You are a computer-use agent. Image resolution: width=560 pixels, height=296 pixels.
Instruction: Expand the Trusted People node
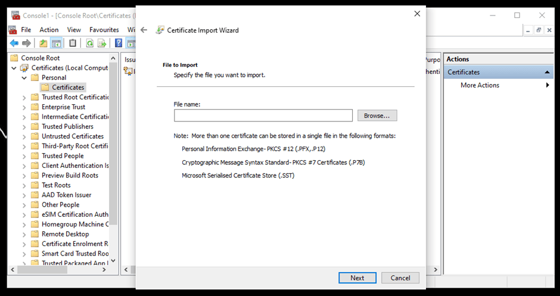point(24,155)
